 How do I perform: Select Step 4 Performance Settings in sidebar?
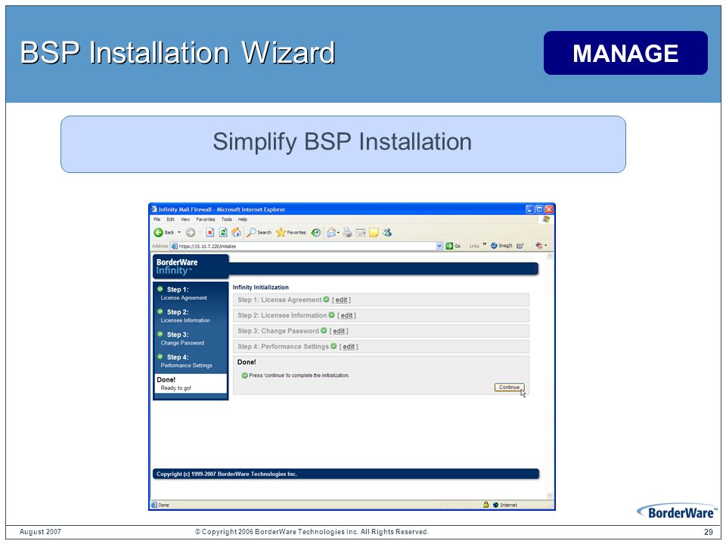(191, 361)
